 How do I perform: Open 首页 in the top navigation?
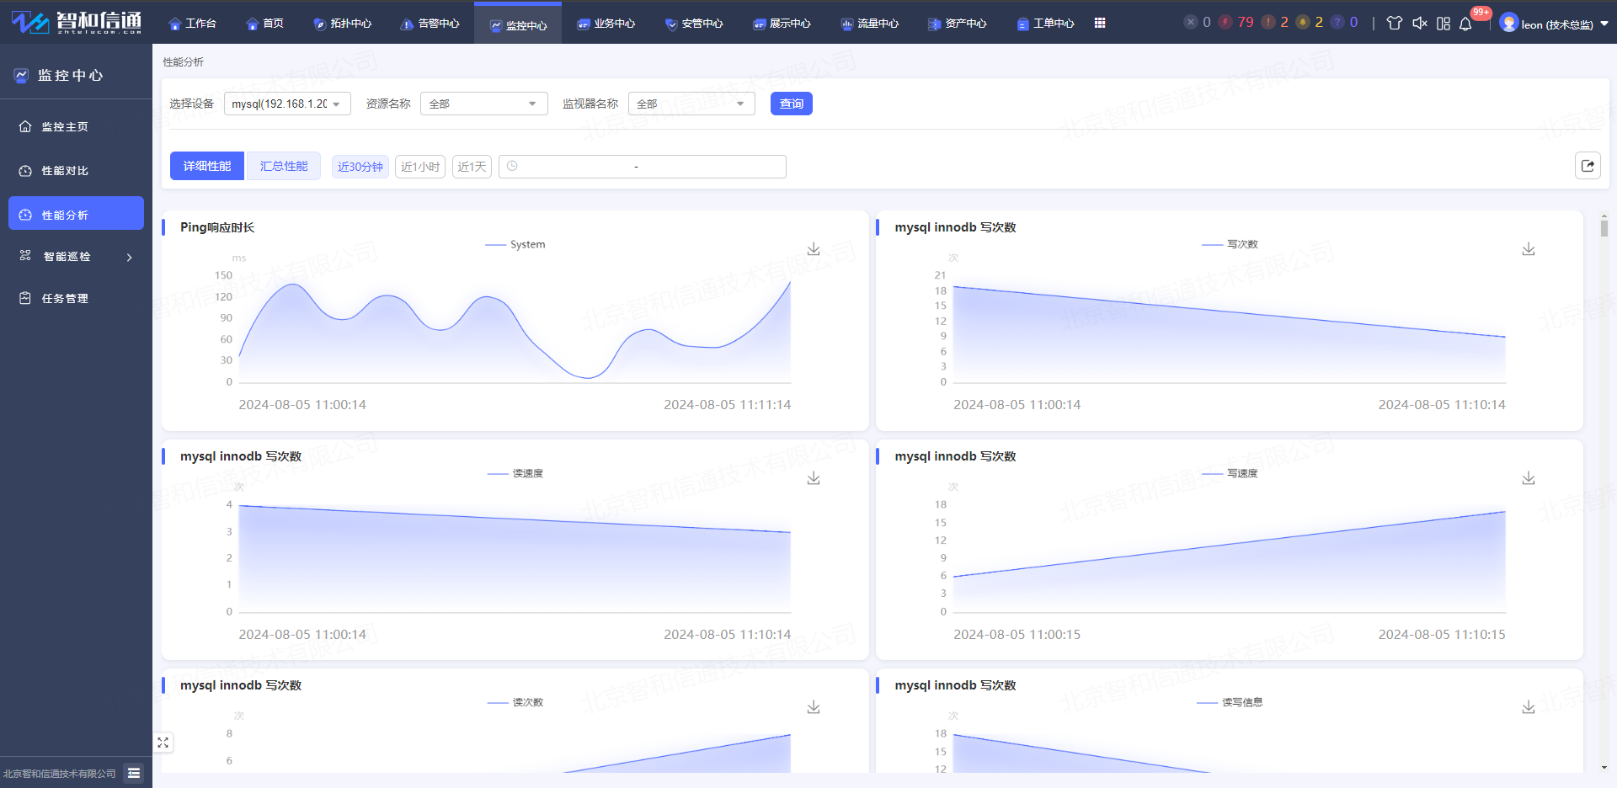point(264,24)
